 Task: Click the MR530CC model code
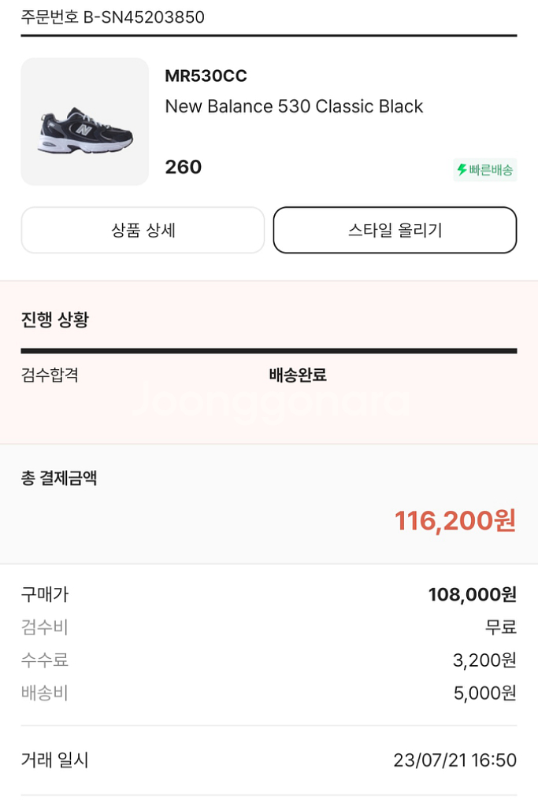(x=203, y=76)
